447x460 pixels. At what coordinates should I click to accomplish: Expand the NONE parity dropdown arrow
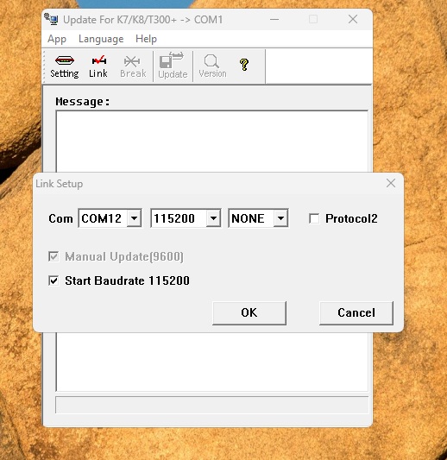[x=280, y=218]
